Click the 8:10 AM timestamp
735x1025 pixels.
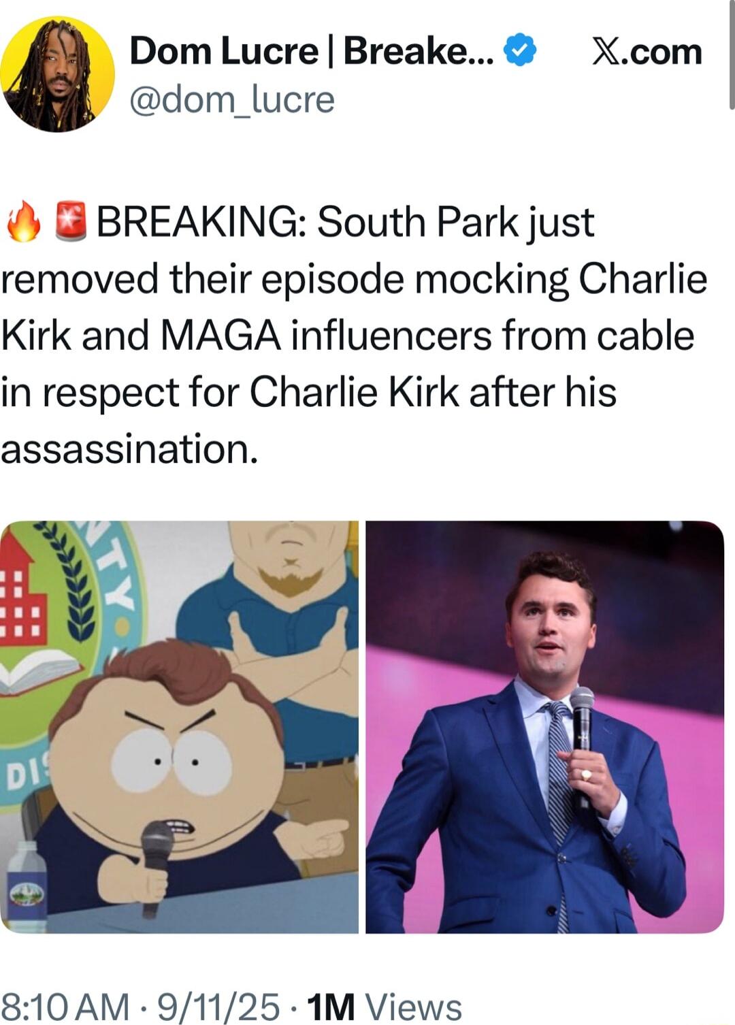click(66, 1006)
